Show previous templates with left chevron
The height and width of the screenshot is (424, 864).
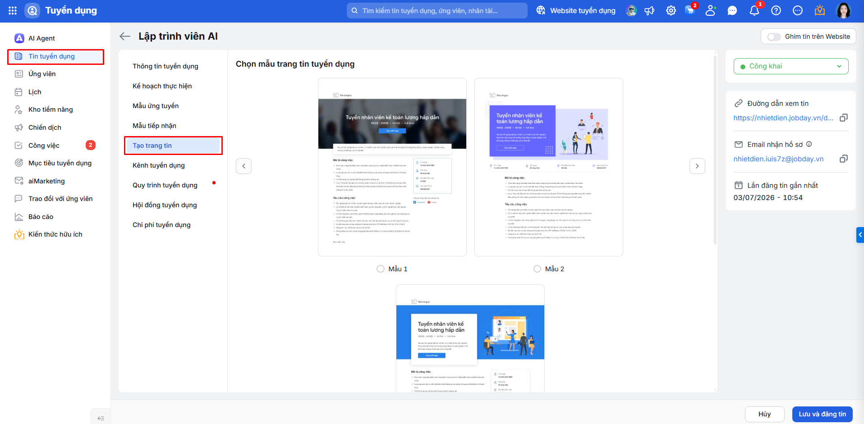point(244,166)
